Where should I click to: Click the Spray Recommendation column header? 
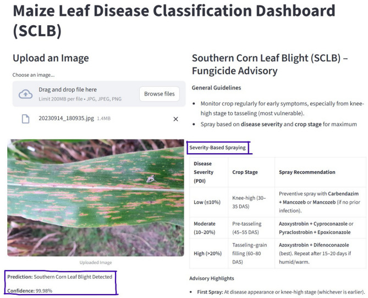[x=307, y=172]
